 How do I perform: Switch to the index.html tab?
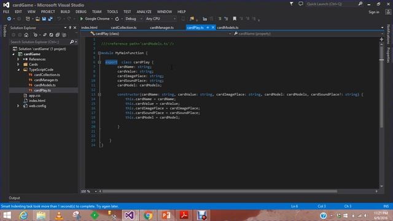coord(90,28)
